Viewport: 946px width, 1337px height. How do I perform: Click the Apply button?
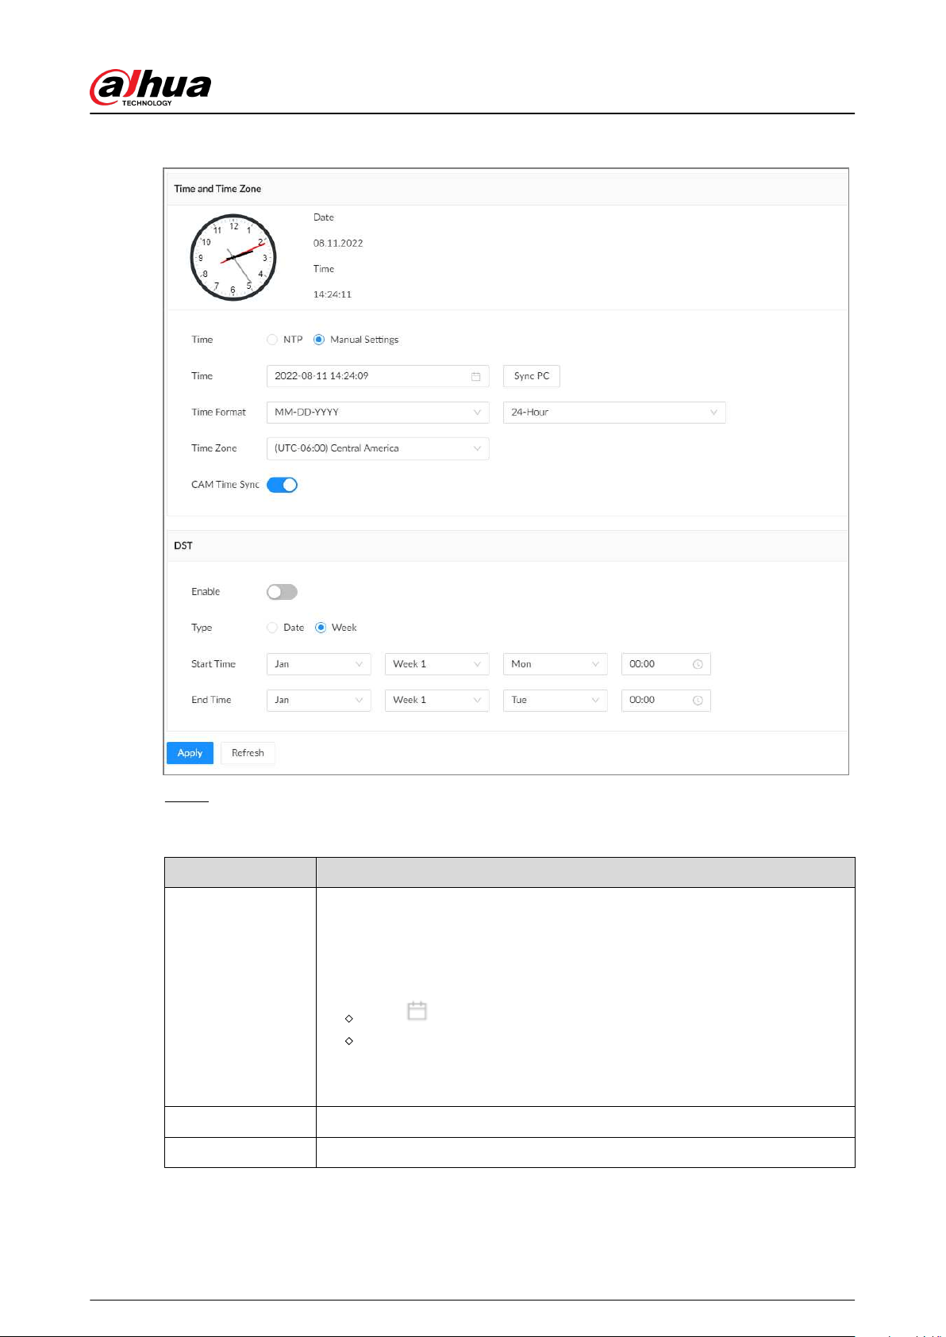point(190,753)
